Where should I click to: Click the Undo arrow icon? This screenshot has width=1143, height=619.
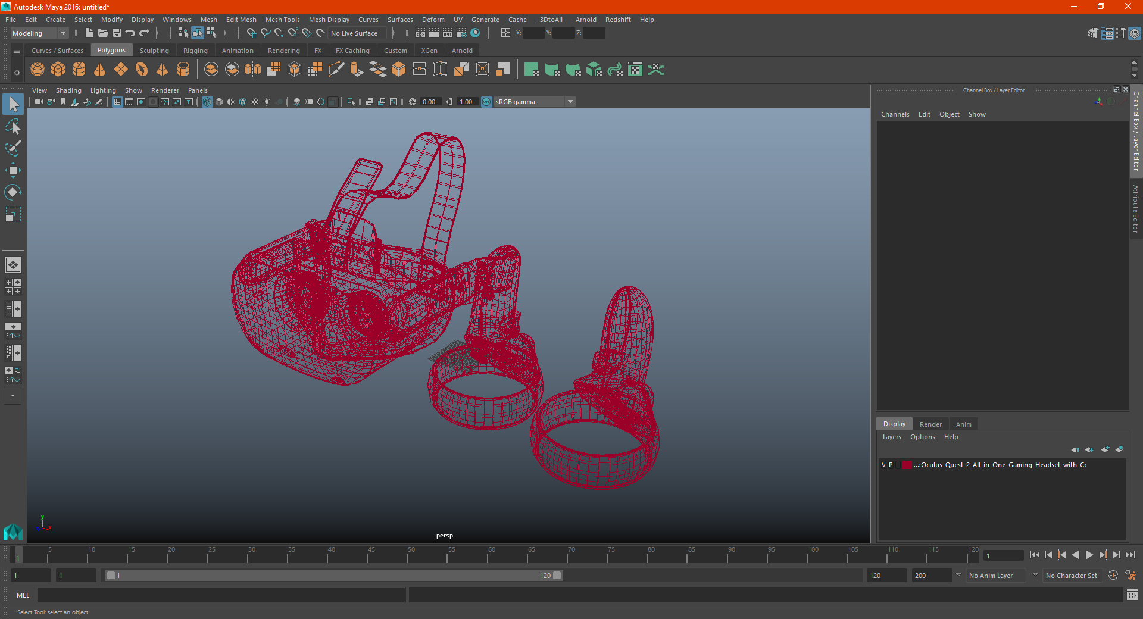pos(130,33)
